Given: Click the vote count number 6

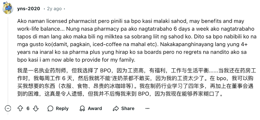Looking at the screenshot, I should point(28,108).
